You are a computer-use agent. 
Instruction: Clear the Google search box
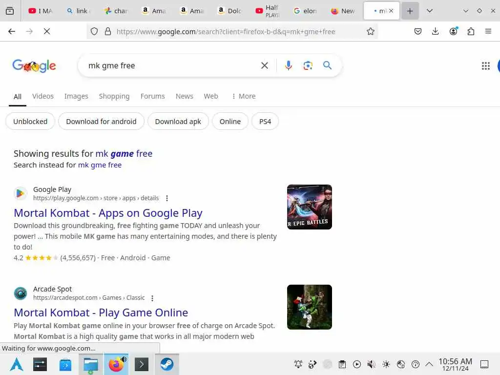264,65
